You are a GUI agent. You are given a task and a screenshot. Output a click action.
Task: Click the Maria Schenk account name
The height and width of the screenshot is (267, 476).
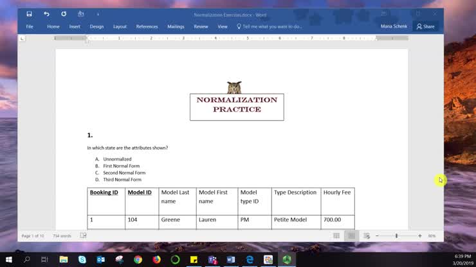(x=394, y=26)
